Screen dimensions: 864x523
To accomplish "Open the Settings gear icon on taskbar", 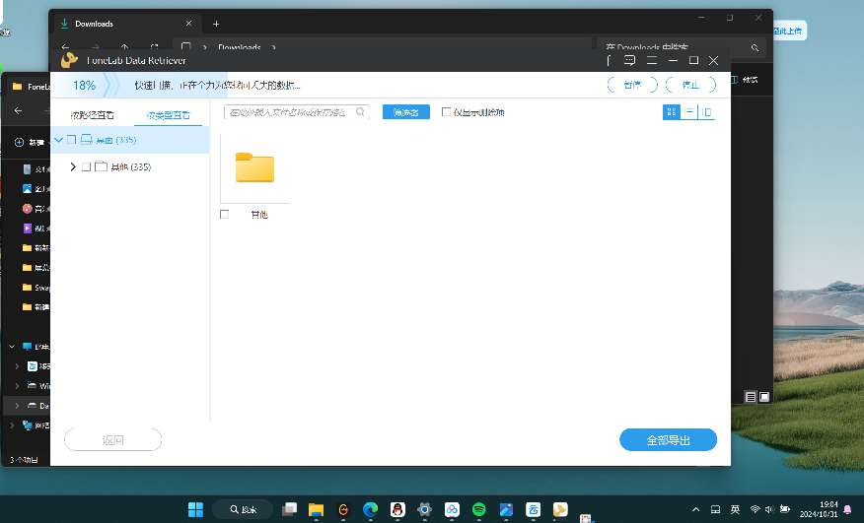I will coord(424,509).
